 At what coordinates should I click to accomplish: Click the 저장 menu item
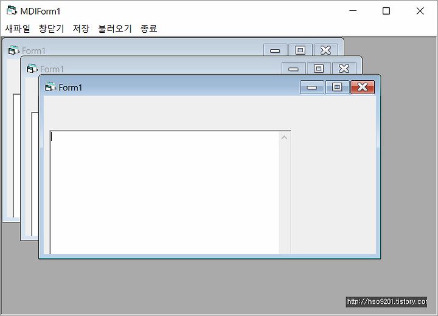click(81, 29)
